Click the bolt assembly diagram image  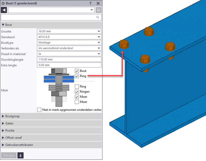click(x=59, y=87)
